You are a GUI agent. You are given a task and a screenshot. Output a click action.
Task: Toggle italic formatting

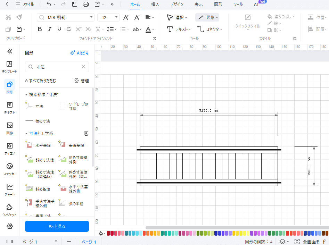[x=50, y=29]
